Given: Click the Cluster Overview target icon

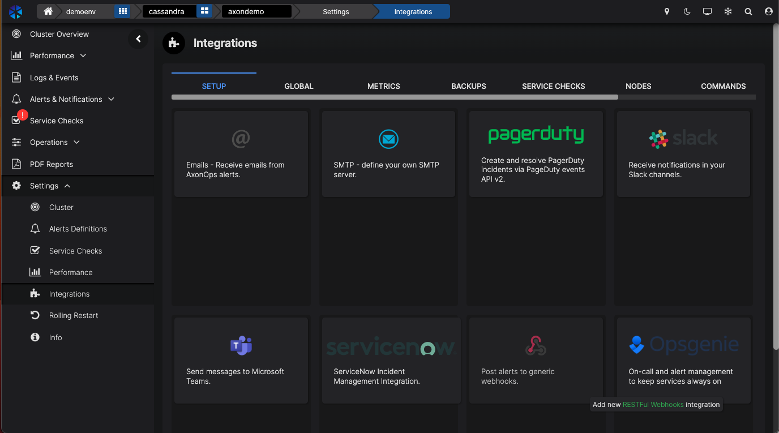Looking at the screenshot, I should tap(16, 34).
